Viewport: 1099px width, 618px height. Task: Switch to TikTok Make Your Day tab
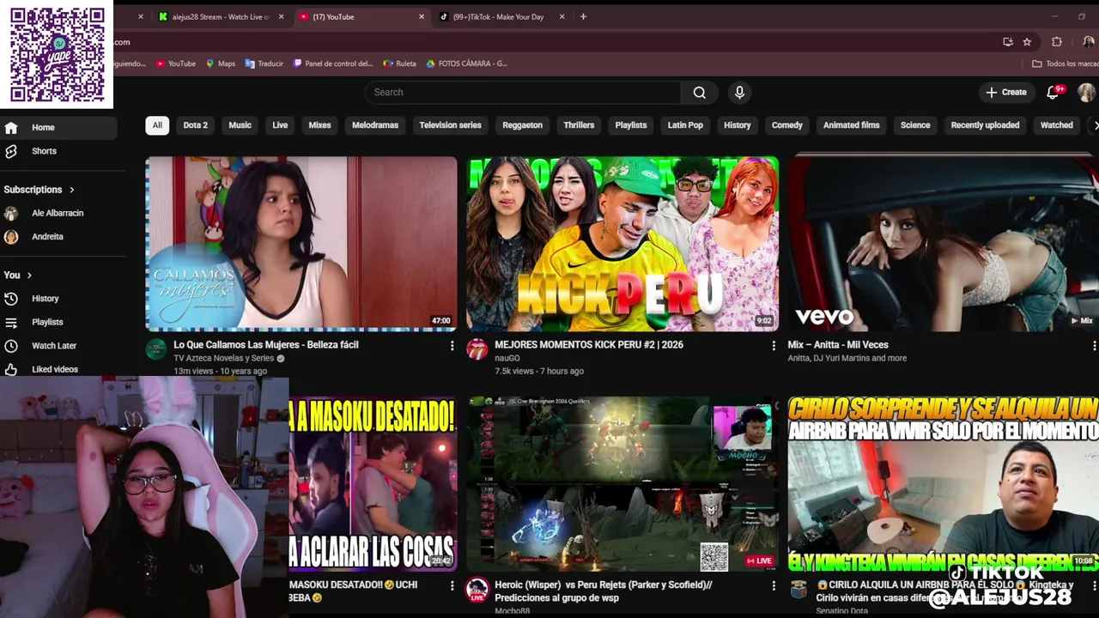(x=498, y=16)
